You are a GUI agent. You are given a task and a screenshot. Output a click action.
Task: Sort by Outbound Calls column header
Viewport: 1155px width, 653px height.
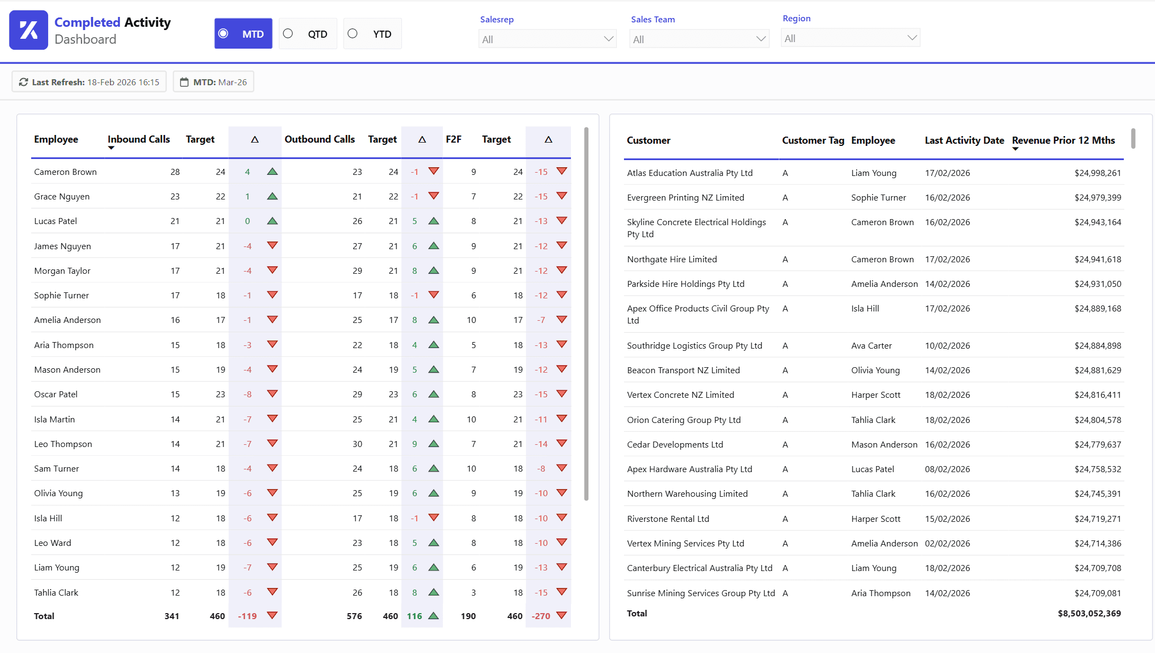point(319,139)
